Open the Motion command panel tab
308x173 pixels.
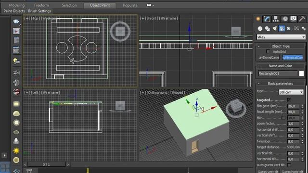click(x=285, y=19)
